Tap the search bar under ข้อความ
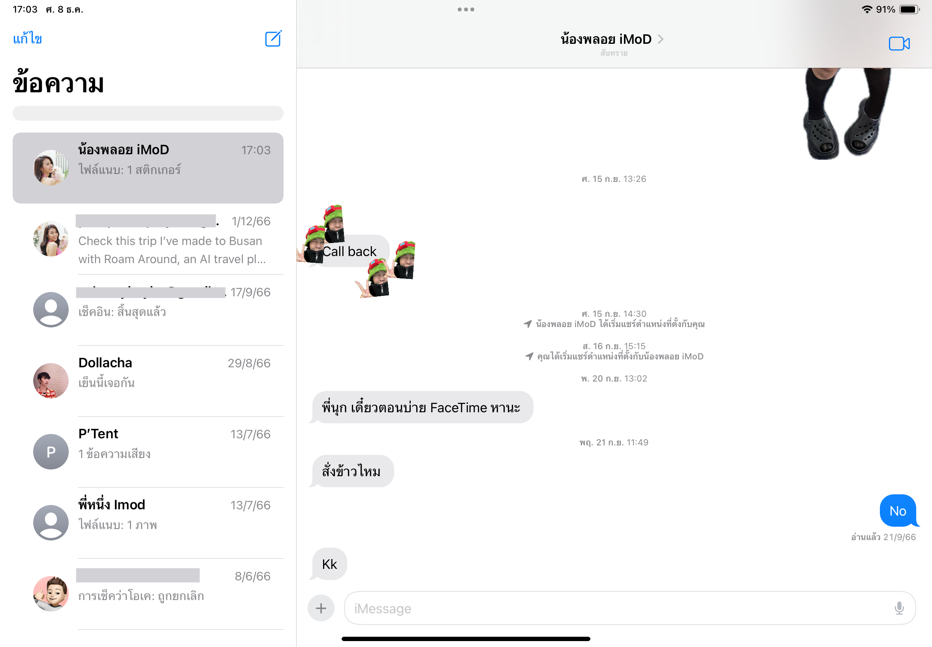The width and height of the screenshot is (932, 647). click(148, 113)
